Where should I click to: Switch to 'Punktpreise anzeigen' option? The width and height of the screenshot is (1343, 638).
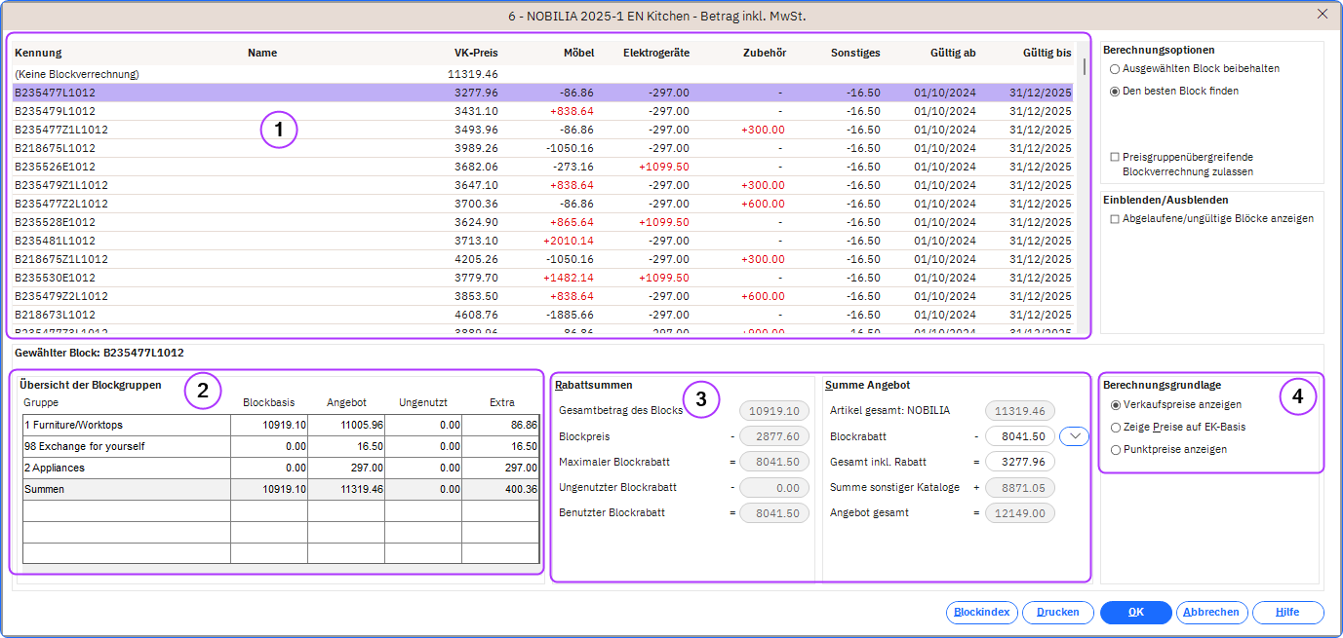(1116, 449)
